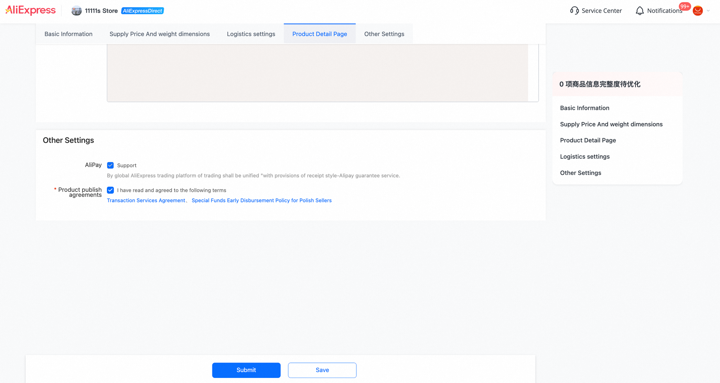Uncheck the AliPay Support checkbox
The image size is (720, 383).
coord(111,165)
